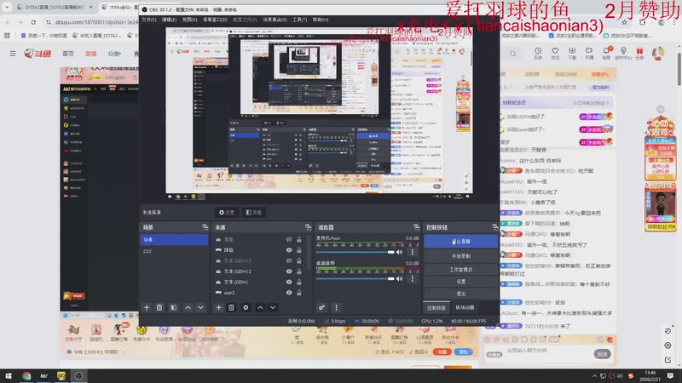The image size is (682, 383).
Task: Open the 文件(F) menu in OBS
Action: point(148,20)
